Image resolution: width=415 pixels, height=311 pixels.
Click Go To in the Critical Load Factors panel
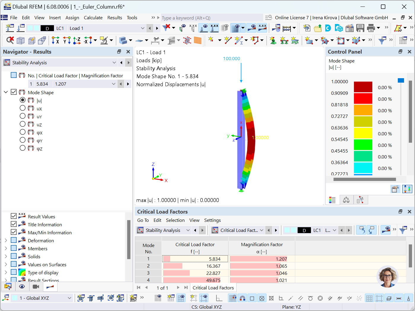(x=143, y=220)
